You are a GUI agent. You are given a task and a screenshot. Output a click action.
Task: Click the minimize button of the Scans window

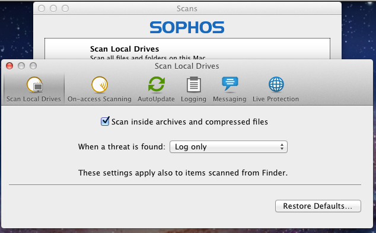[53, 8]
